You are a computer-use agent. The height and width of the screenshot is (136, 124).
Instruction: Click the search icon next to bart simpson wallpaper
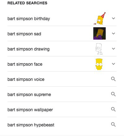[113, 109]
